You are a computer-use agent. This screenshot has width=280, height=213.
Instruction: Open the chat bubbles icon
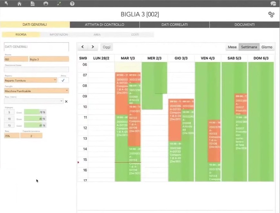(x=273, y=4)
